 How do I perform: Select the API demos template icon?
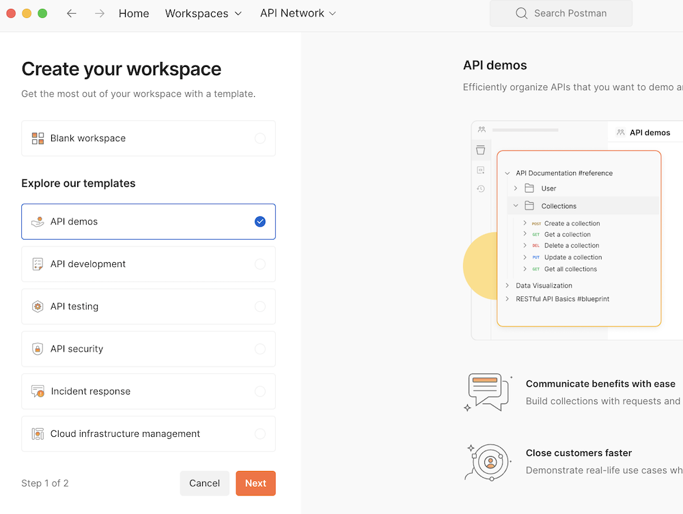(x=37, y=221)
